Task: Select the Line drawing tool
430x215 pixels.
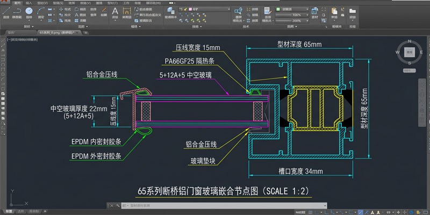Action: [6, 11]
